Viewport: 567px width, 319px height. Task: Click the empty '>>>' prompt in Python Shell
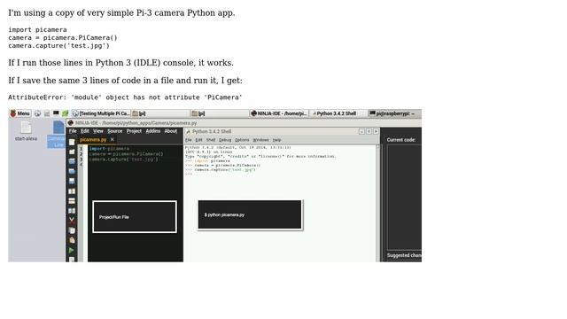(x=189, y=174)
